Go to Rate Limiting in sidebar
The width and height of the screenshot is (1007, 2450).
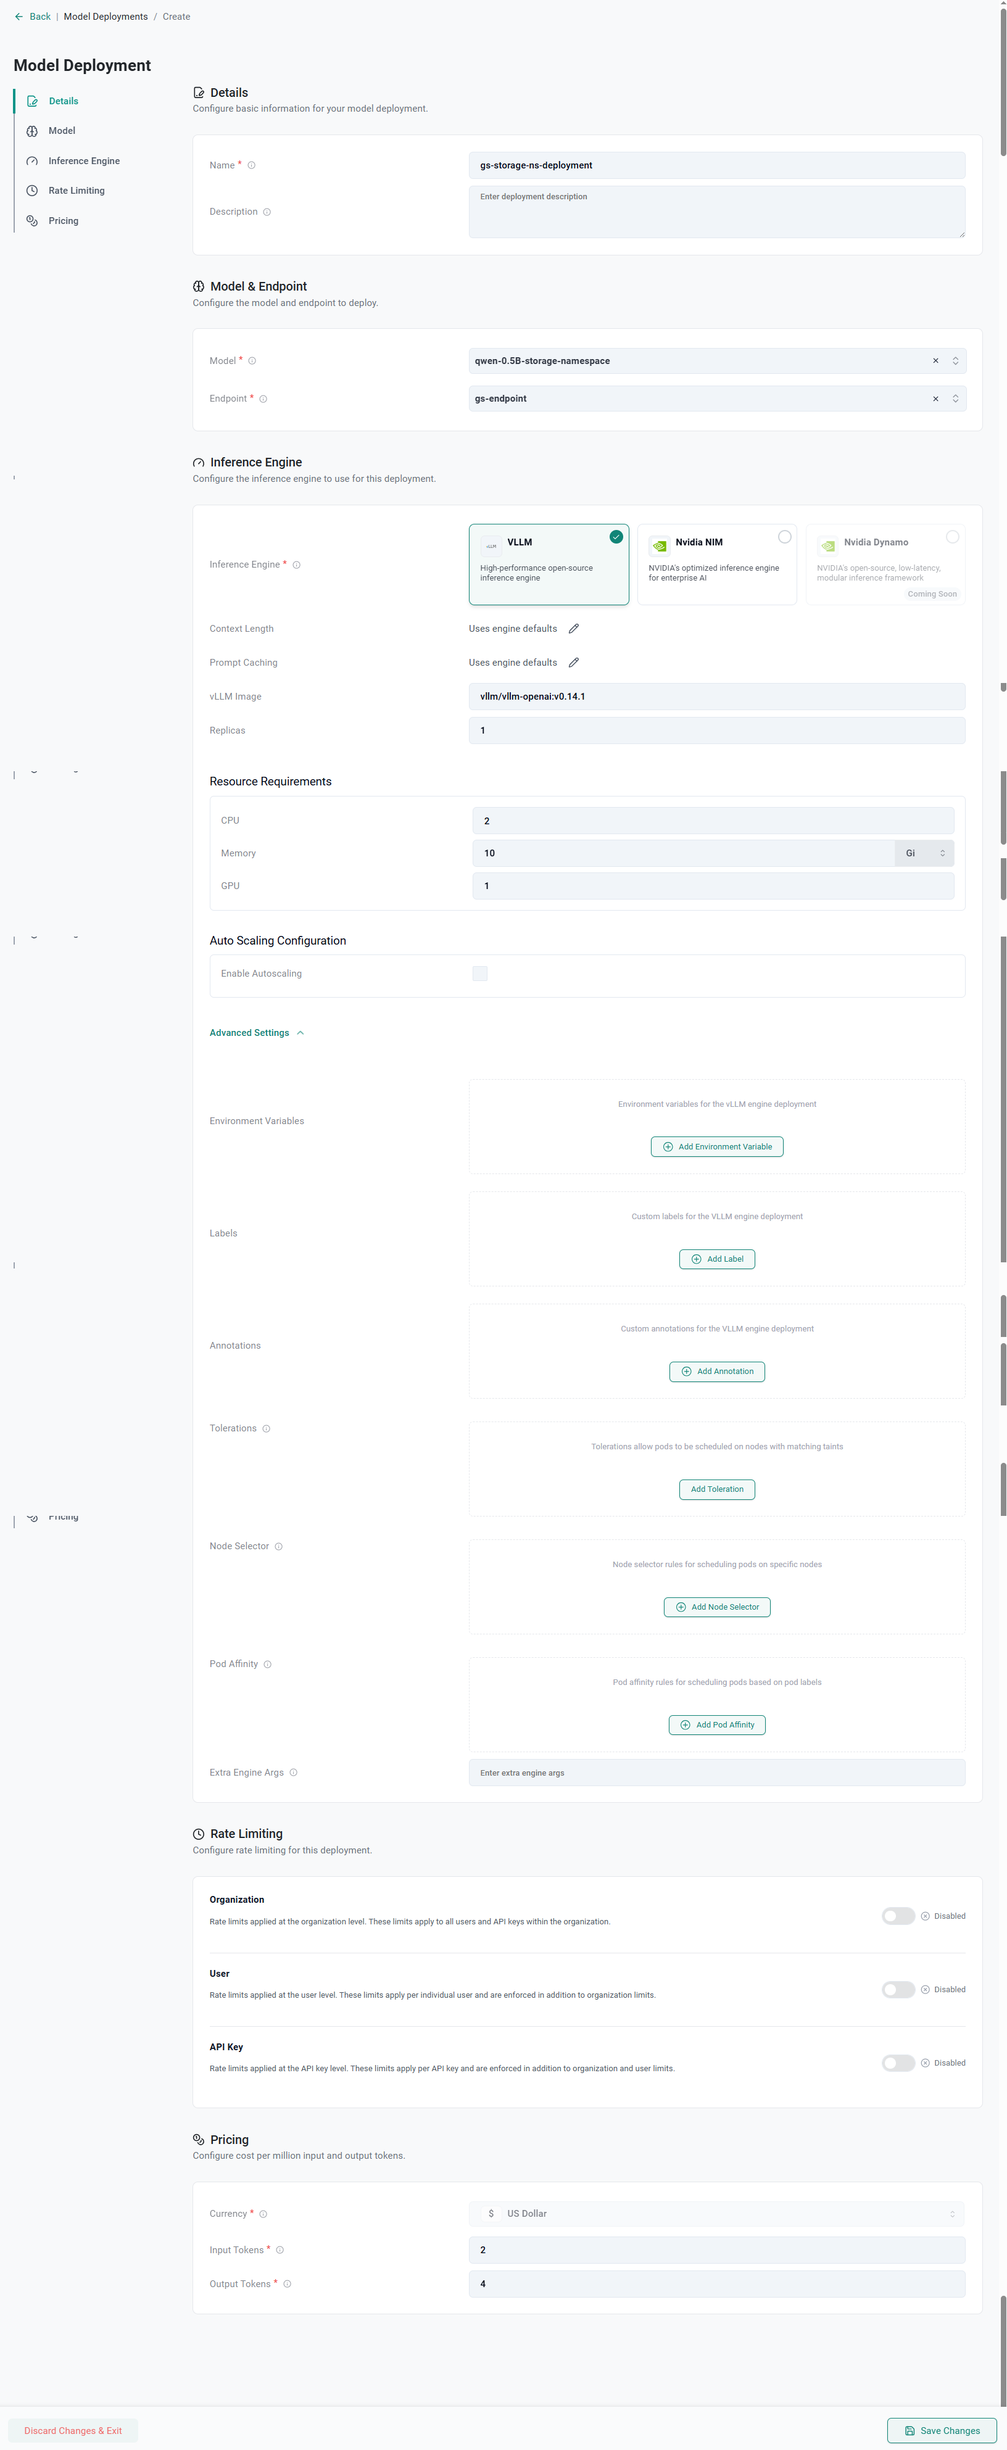pyautogui.click(x=76, y=191)
